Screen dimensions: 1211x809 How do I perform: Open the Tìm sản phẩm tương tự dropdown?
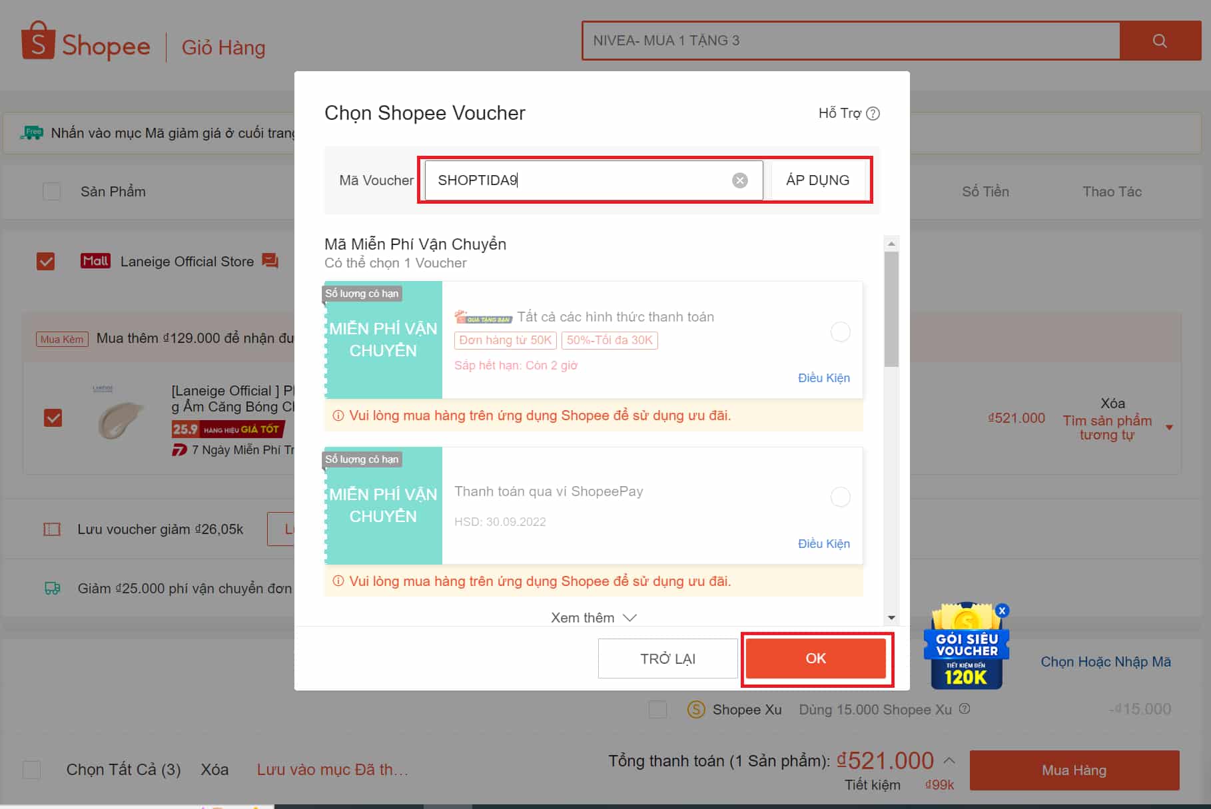pos(1169,427)
